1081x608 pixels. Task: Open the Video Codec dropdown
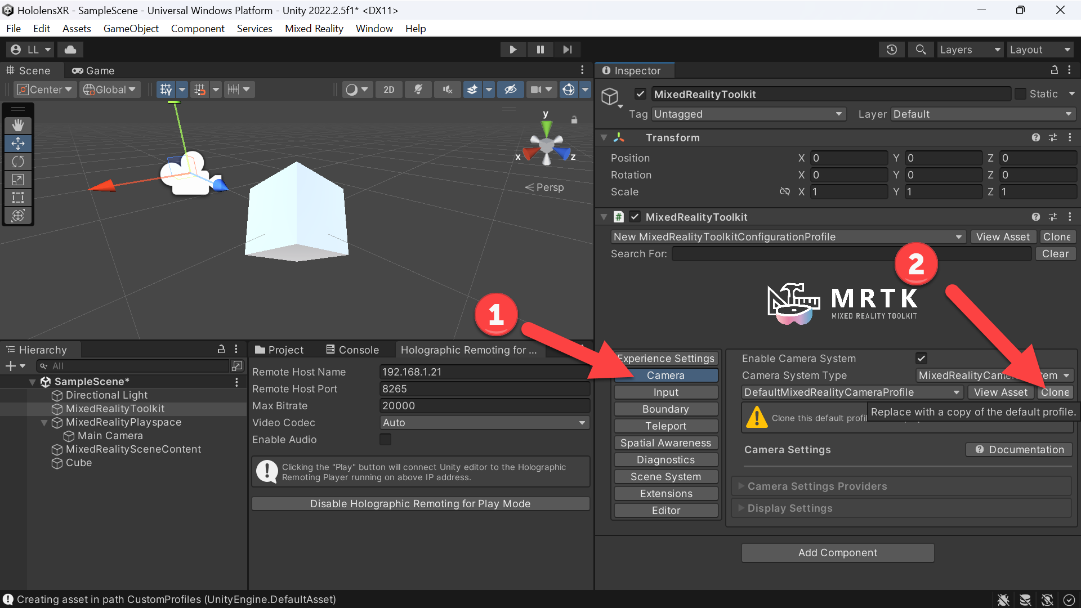485,423
